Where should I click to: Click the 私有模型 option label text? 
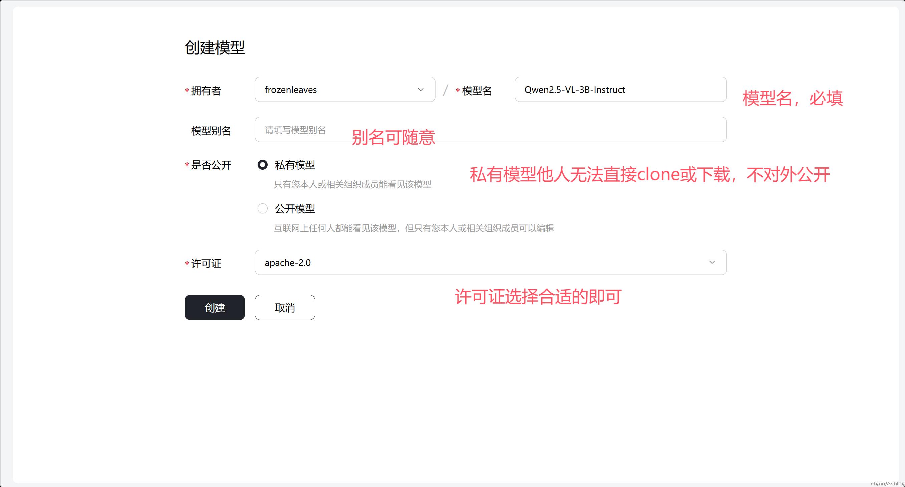pos(295,165)
